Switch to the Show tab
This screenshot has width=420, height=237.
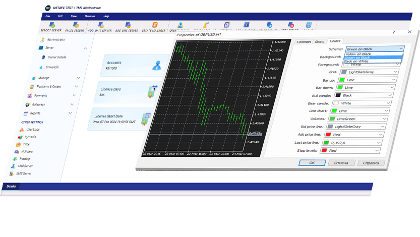pos(319,42)
